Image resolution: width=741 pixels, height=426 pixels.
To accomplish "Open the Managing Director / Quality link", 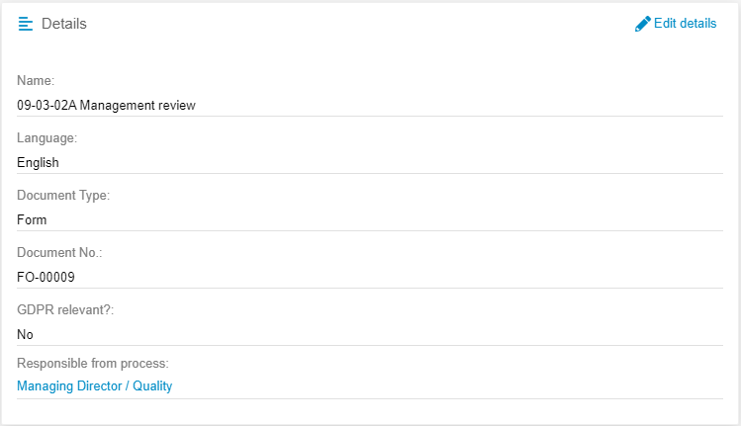I will pyautogui.click(x=94, y=386).
